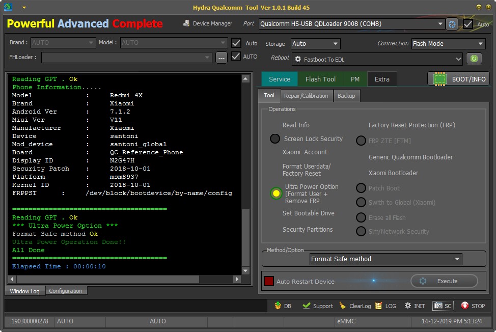Open the DB tool
The width and height of the screenshot is (496, 332).
click(283, 306)
